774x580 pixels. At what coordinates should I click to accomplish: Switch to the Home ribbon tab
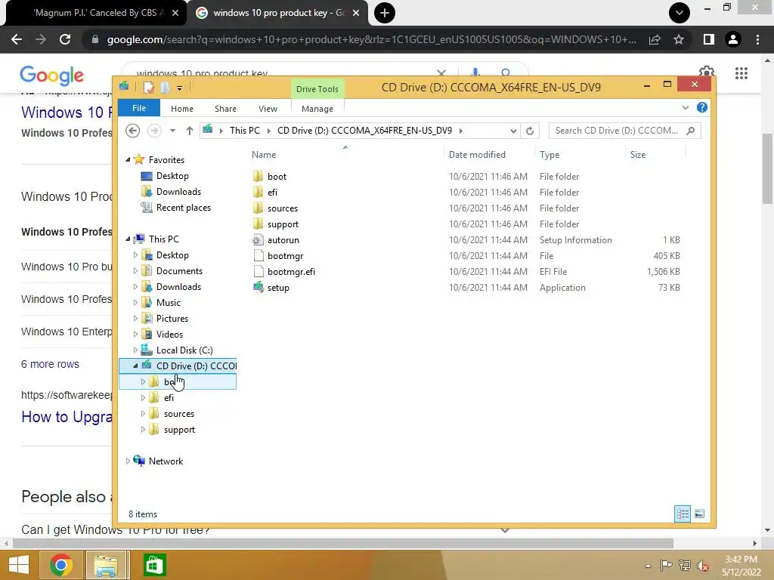[181, 109]
